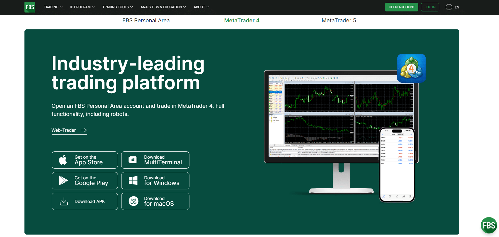Open the Trading dropdown menu
The image size is (499, 237).
53,7
